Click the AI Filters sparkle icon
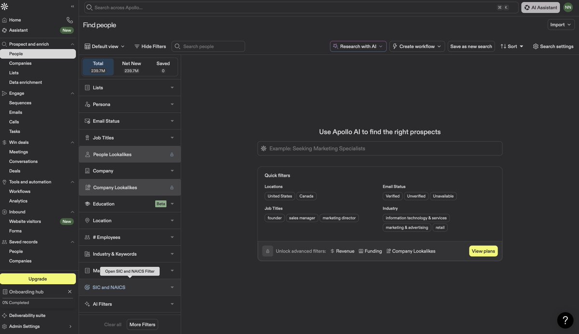 (x=87, y=304)
